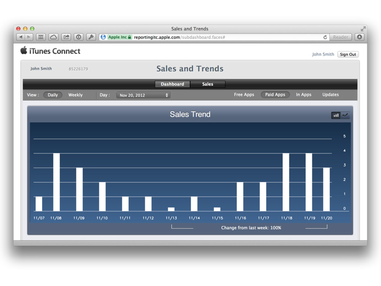The width and height of the screenshot is (381, 286).
Task: Switch chart to line graph icon
Action: (345, 115)
